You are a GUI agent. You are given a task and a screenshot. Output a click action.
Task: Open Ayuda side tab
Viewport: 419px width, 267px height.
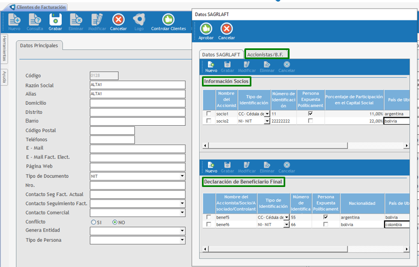click(x=4, y=77)
